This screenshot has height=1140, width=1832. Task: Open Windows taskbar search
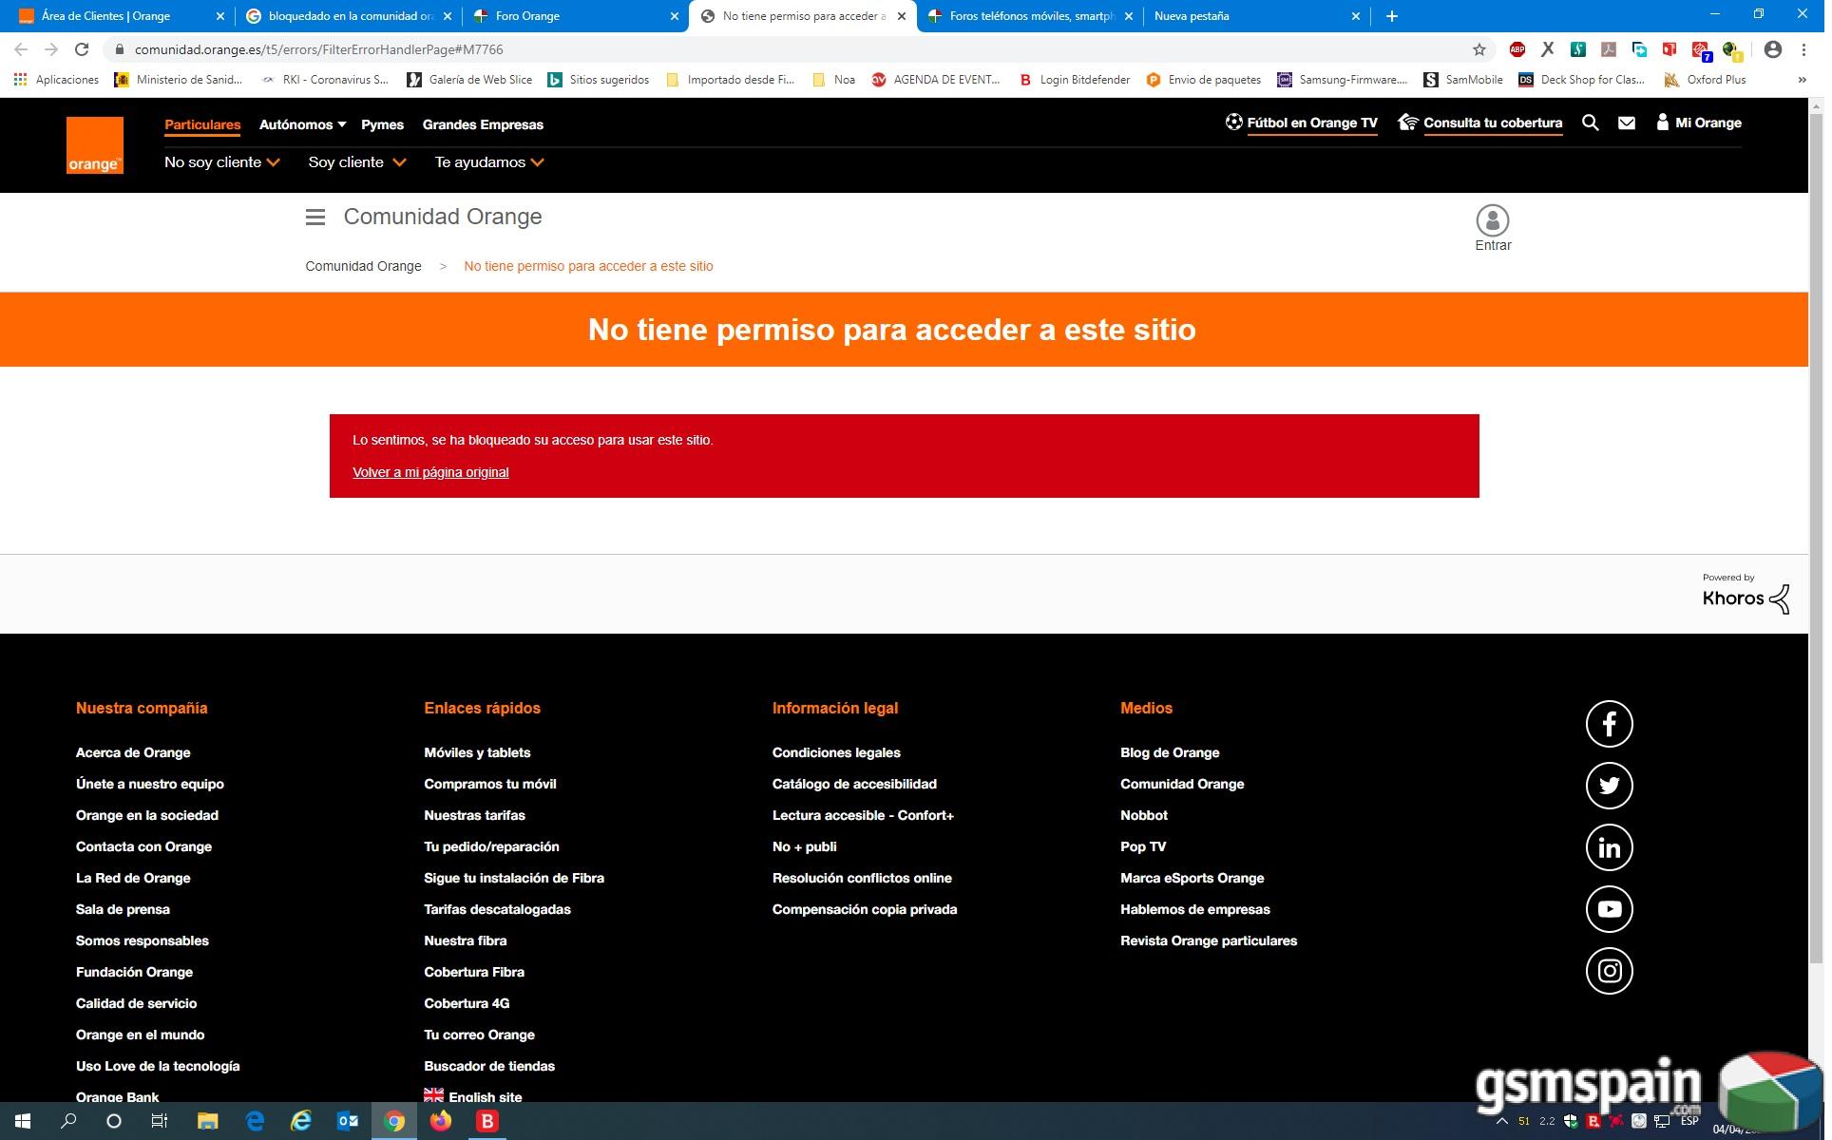click(68, 1121)
